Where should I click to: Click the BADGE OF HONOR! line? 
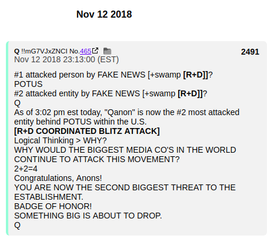[x=53, y=206]
